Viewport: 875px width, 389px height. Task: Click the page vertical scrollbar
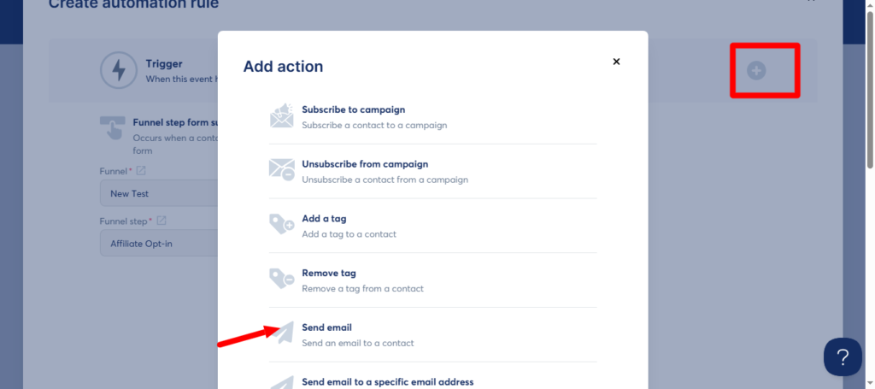click(x=870, y=89)
